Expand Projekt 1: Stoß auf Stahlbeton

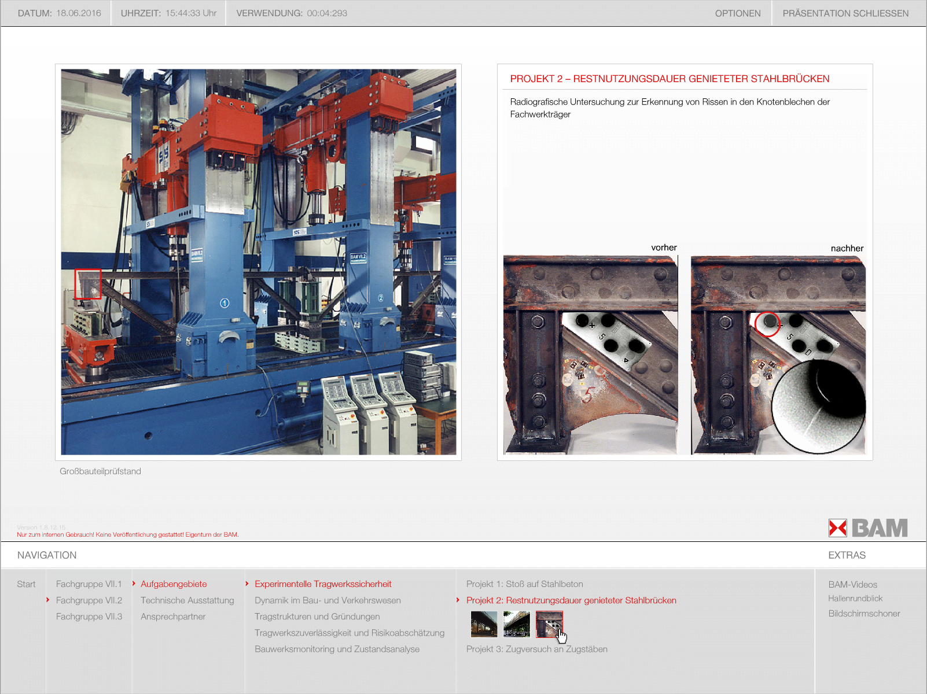tap(524, 584)
